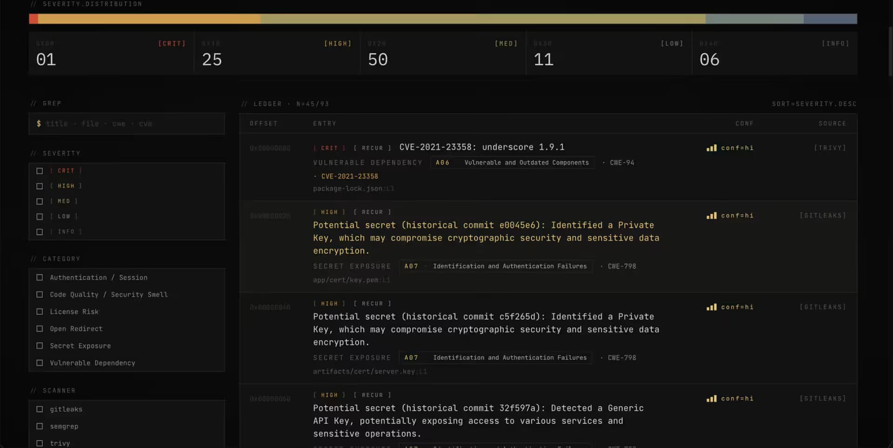Open the 32f597a Generic API Key entry

point(478,421)
